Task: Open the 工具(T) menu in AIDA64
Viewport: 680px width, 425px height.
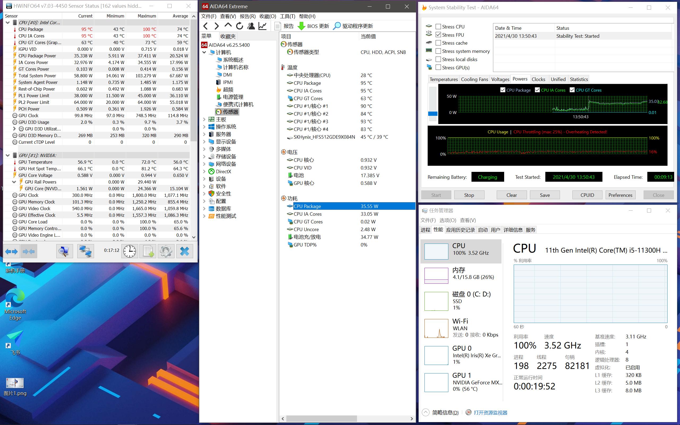Action: [287, 16]
